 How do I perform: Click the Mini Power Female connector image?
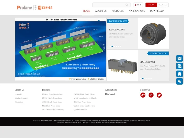[122, 66]
